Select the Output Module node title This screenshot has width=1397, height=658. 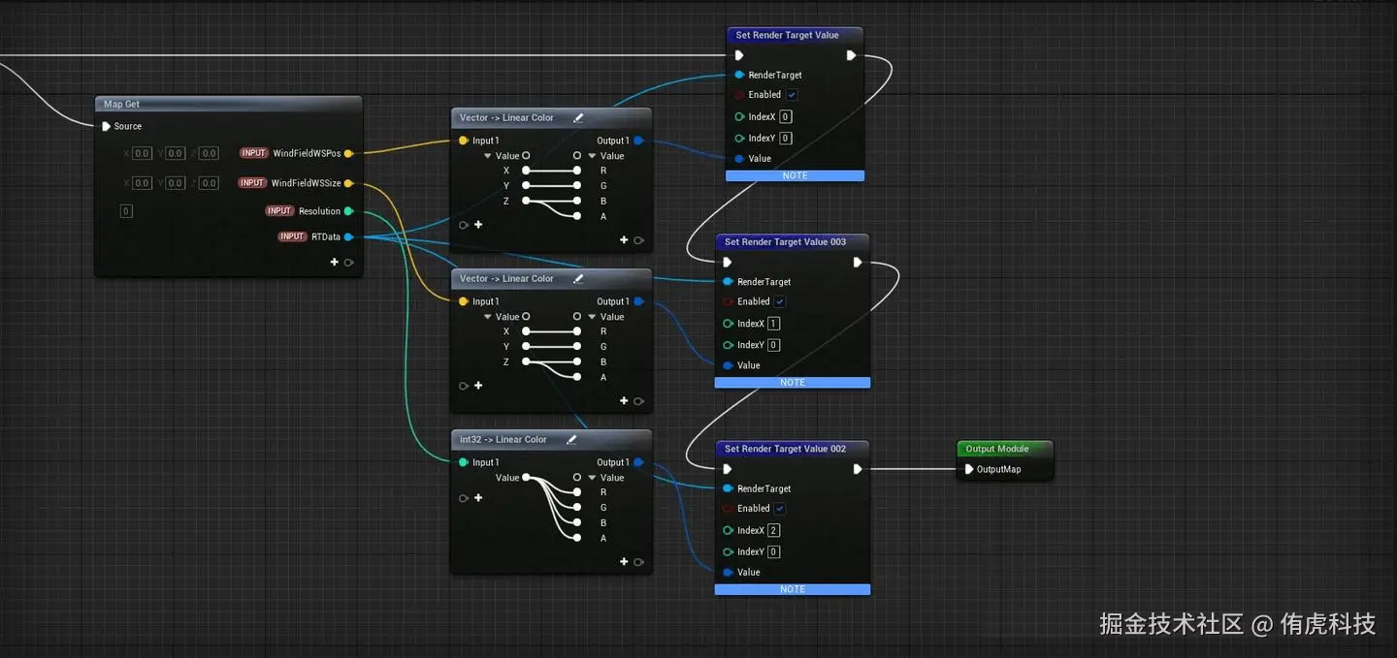1004,449
